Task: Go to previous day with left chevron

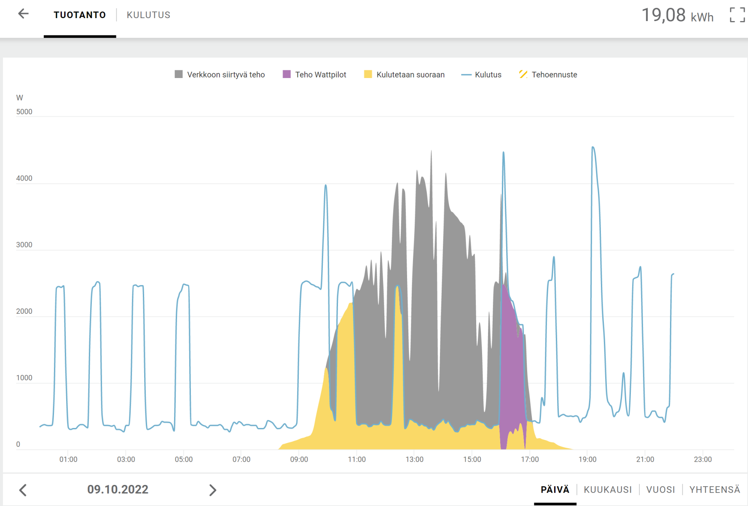Action: 23,490
